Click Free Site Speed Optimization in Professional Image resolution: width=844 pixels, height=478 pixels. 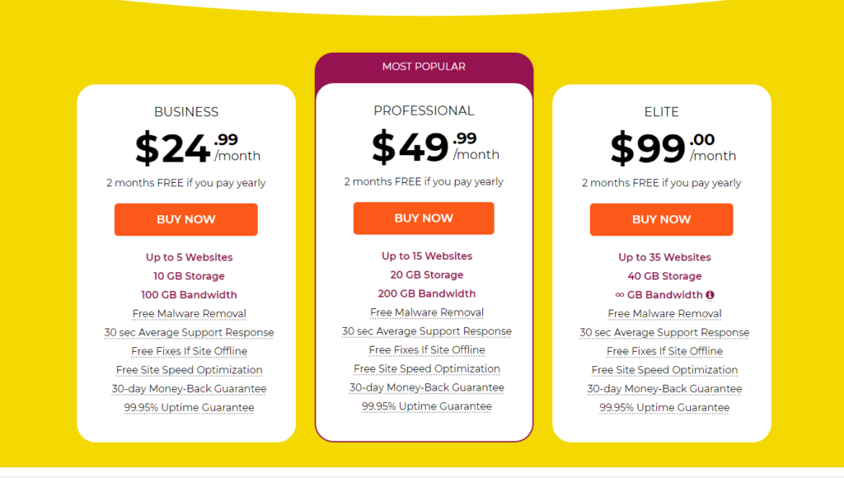(427, 369)
